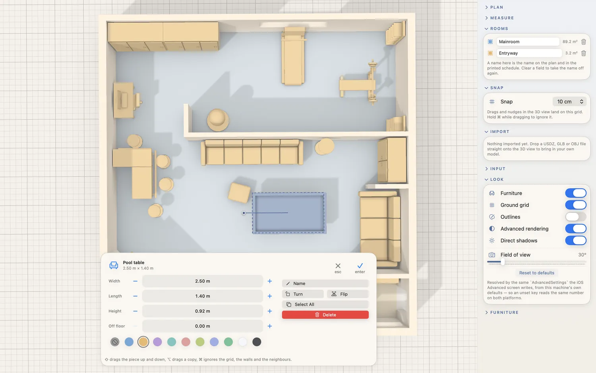The height and width of the screenshot is (373, 596).
Task: Collapse the ROOMS section
Action: coord(496,29)
